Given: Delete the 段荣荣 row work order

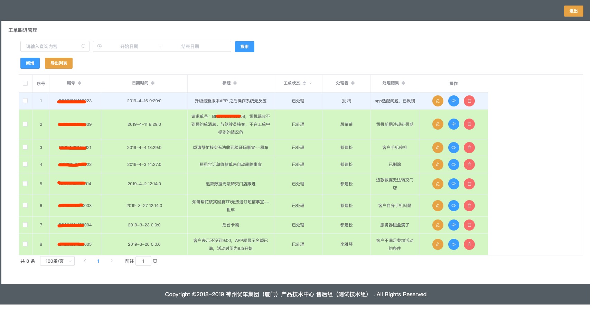Looking at the screenshot, I should pos(469,124).
